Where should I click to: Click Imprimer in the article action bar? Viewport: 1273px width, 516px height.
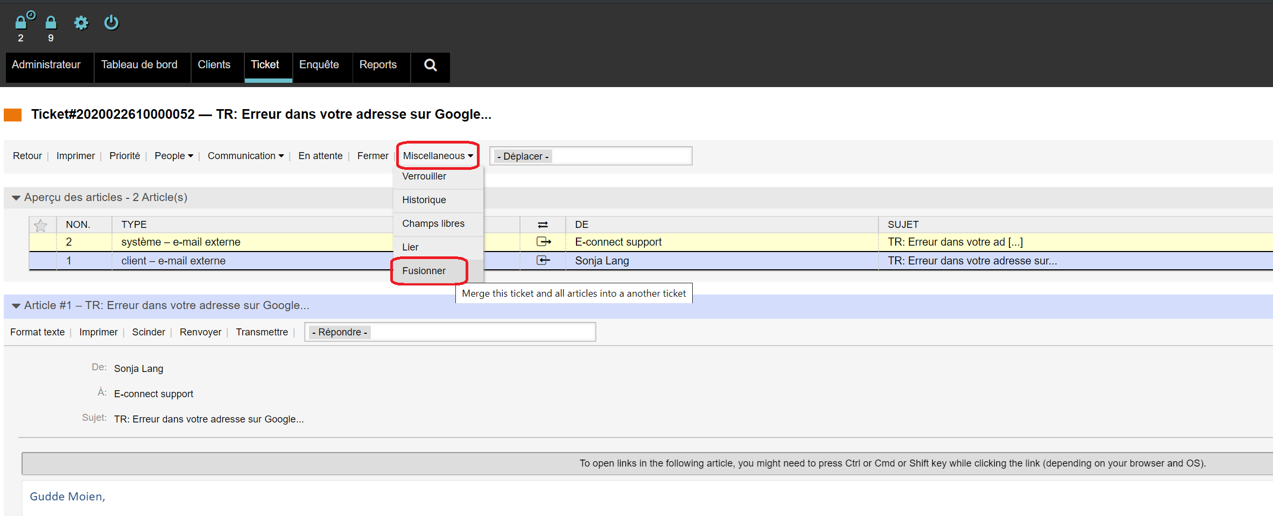tap(98, 332)
